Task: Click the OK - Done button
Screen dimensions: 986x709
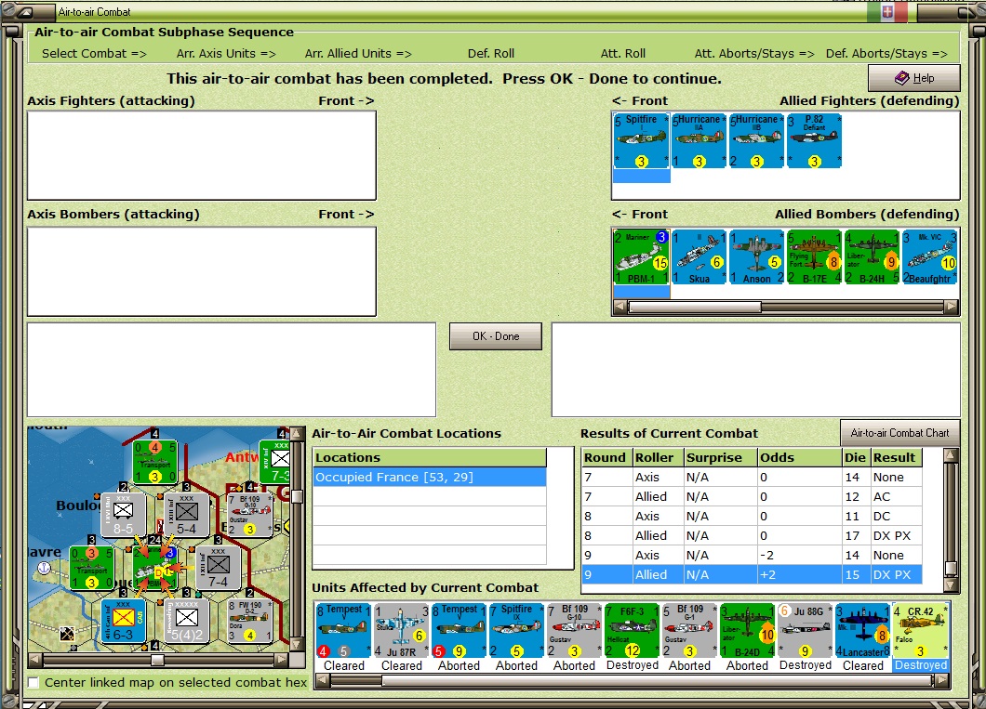Action: (x=496, y=336)
